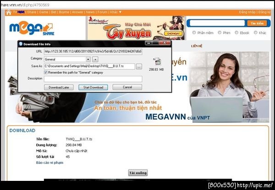The height and width of the screenshot is (190, 275).
Task: Click the Save As path field
Action: (x=89, y=66)
